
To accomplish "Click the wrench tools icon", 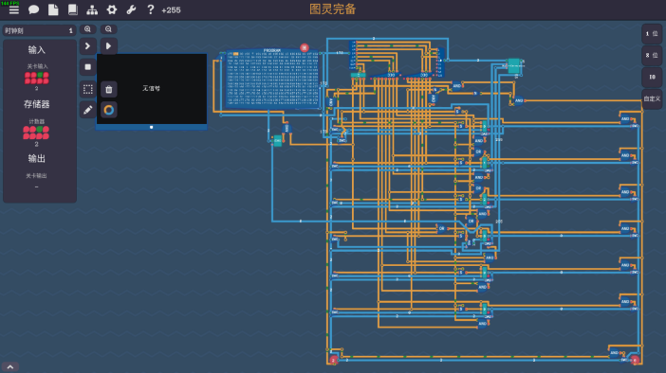I will coord(131,9).
